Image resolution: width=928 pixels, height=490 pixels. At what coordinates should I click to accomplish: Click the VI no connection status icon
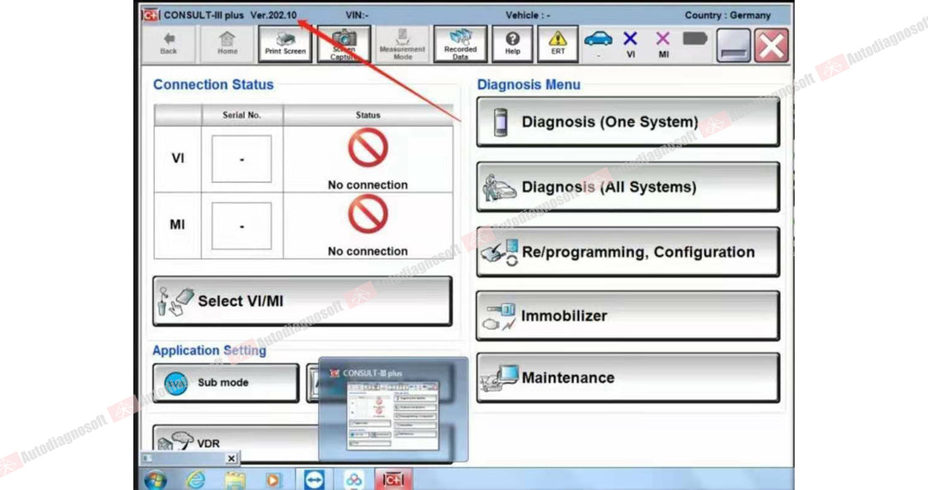368,148
